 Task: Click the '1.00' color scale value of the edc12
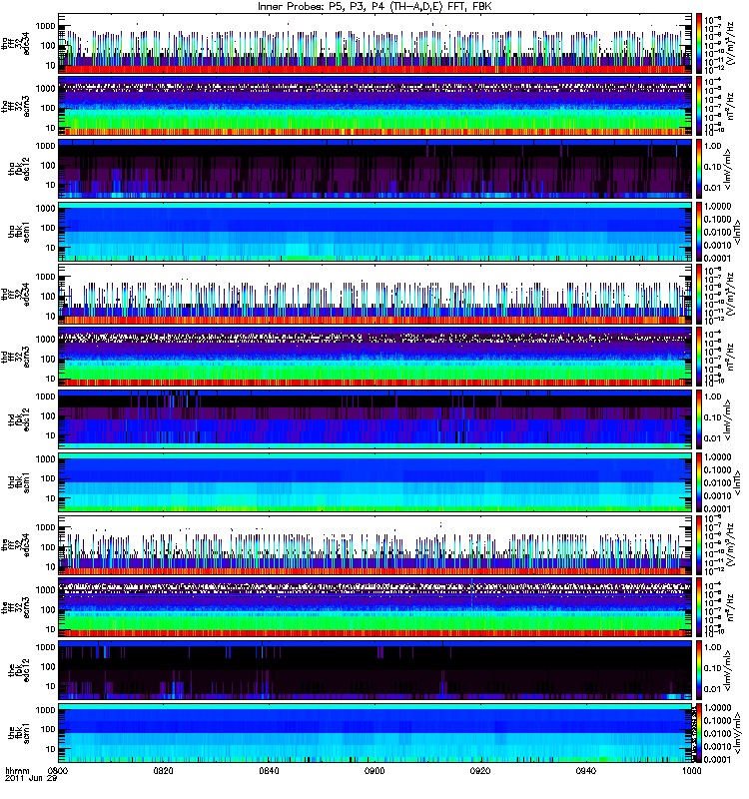coord(712,647)
